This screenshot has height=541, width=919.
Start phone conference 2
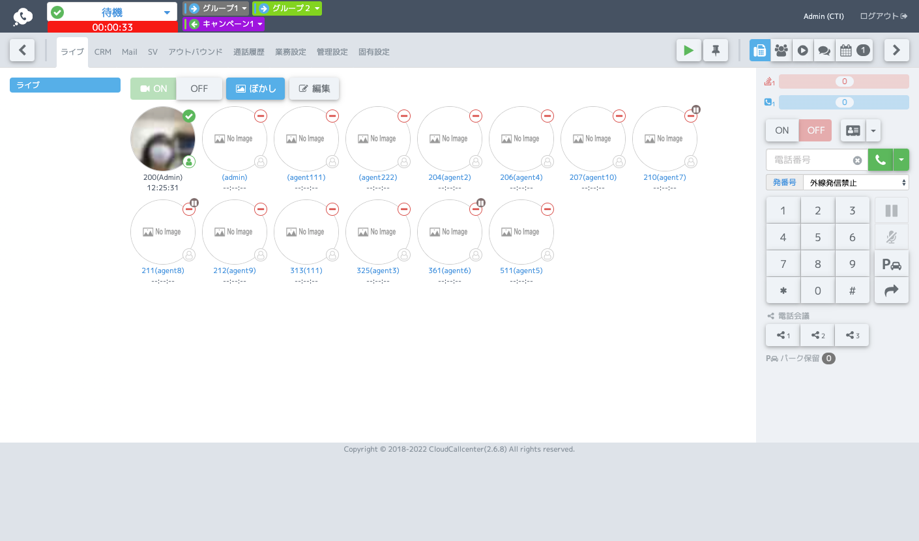[817, 335]
